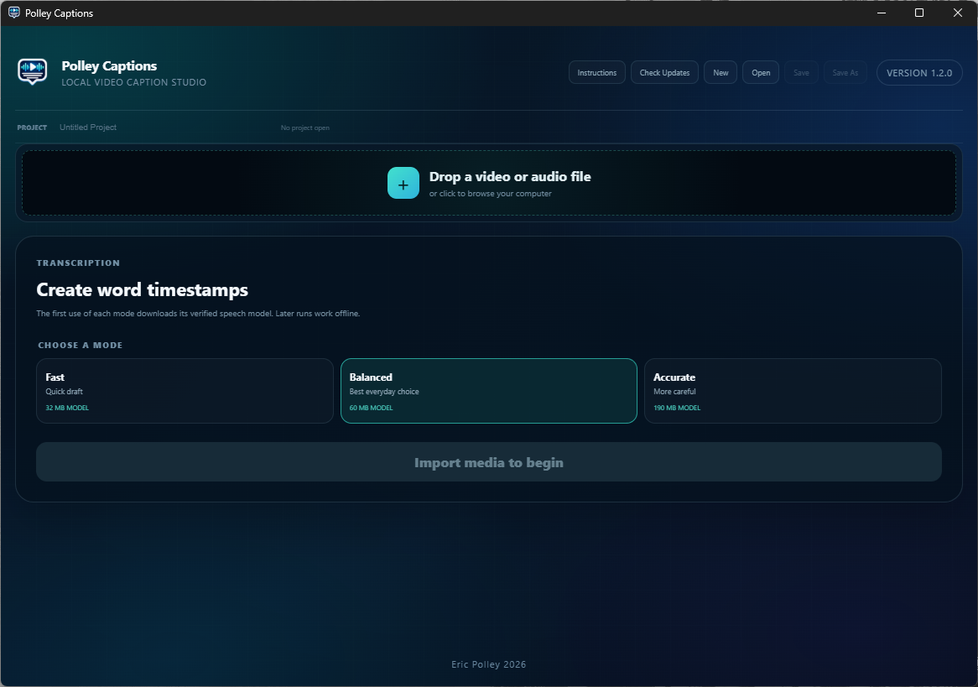Click the '190 MB MODEL' label
Image resolution: width=978 pixels, height=687 pixels.
coord(677,408)
